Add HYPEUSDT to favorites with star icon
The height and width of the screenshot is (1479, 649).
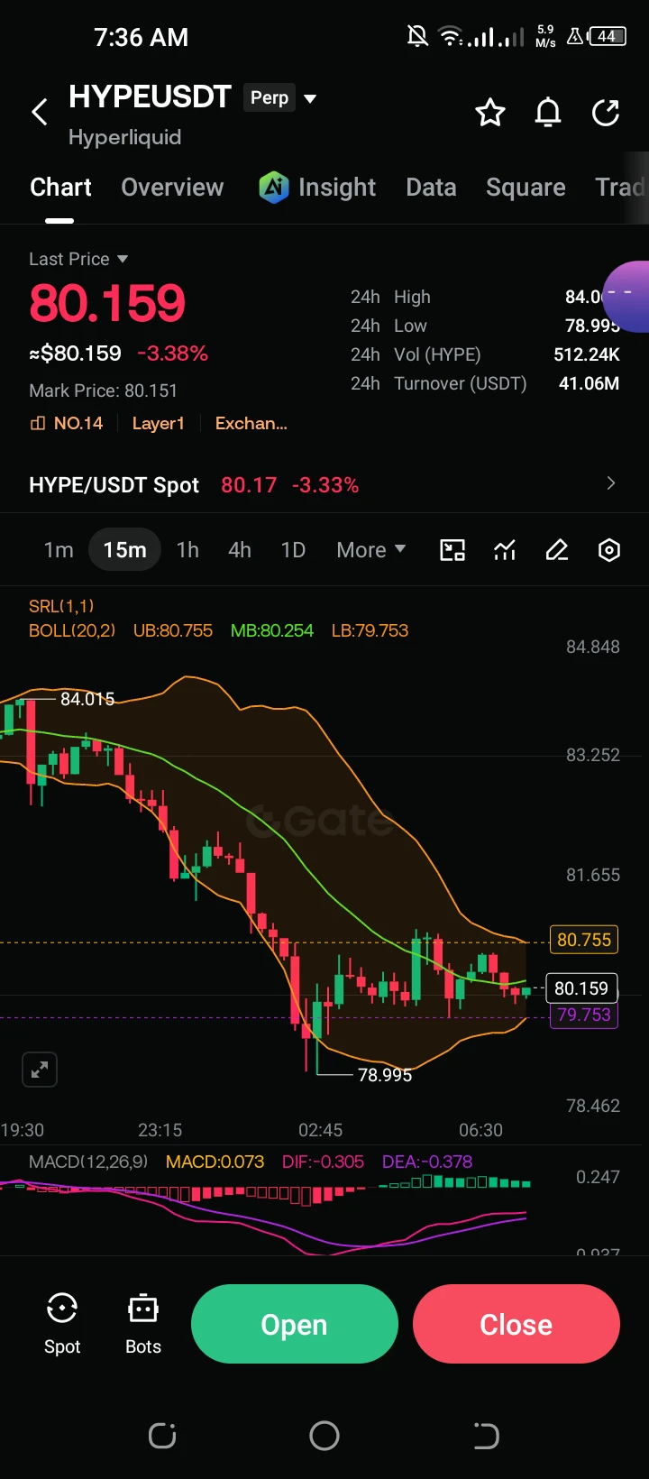click(490, 113)
